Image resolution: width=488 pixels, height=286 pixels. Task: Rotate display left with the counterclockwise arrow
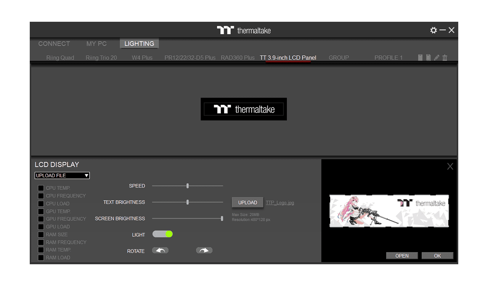[160, 251]
